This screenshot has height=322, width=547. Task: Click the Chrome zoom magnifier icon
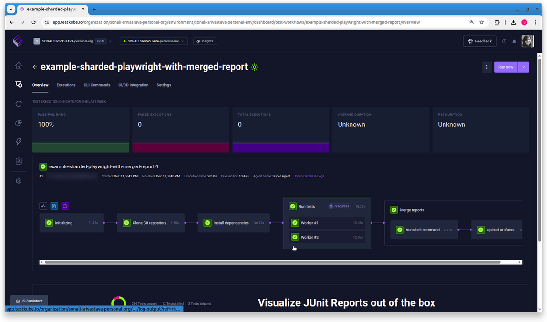472,22
